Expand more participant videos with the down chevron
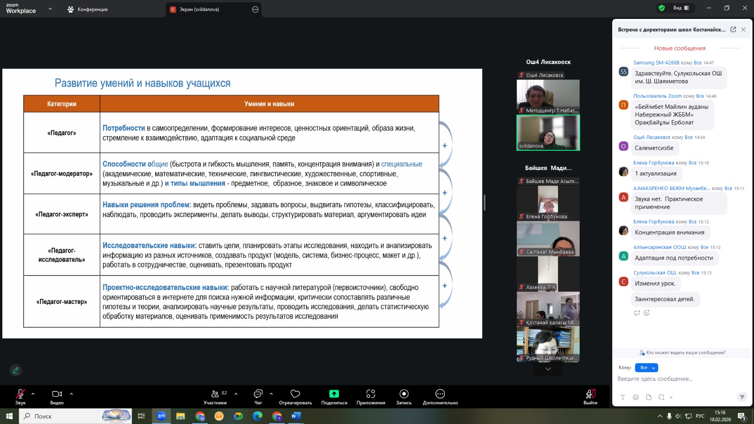 pos(548,369)
